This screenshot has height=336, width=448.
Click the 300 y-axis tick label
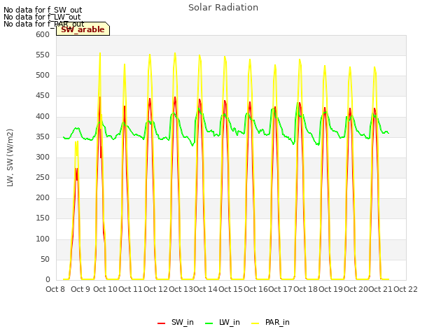(43, 157)
